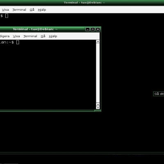164x164 pixels.
Task: Open Gå menu in front Terminal window
Action: point(43,36)
